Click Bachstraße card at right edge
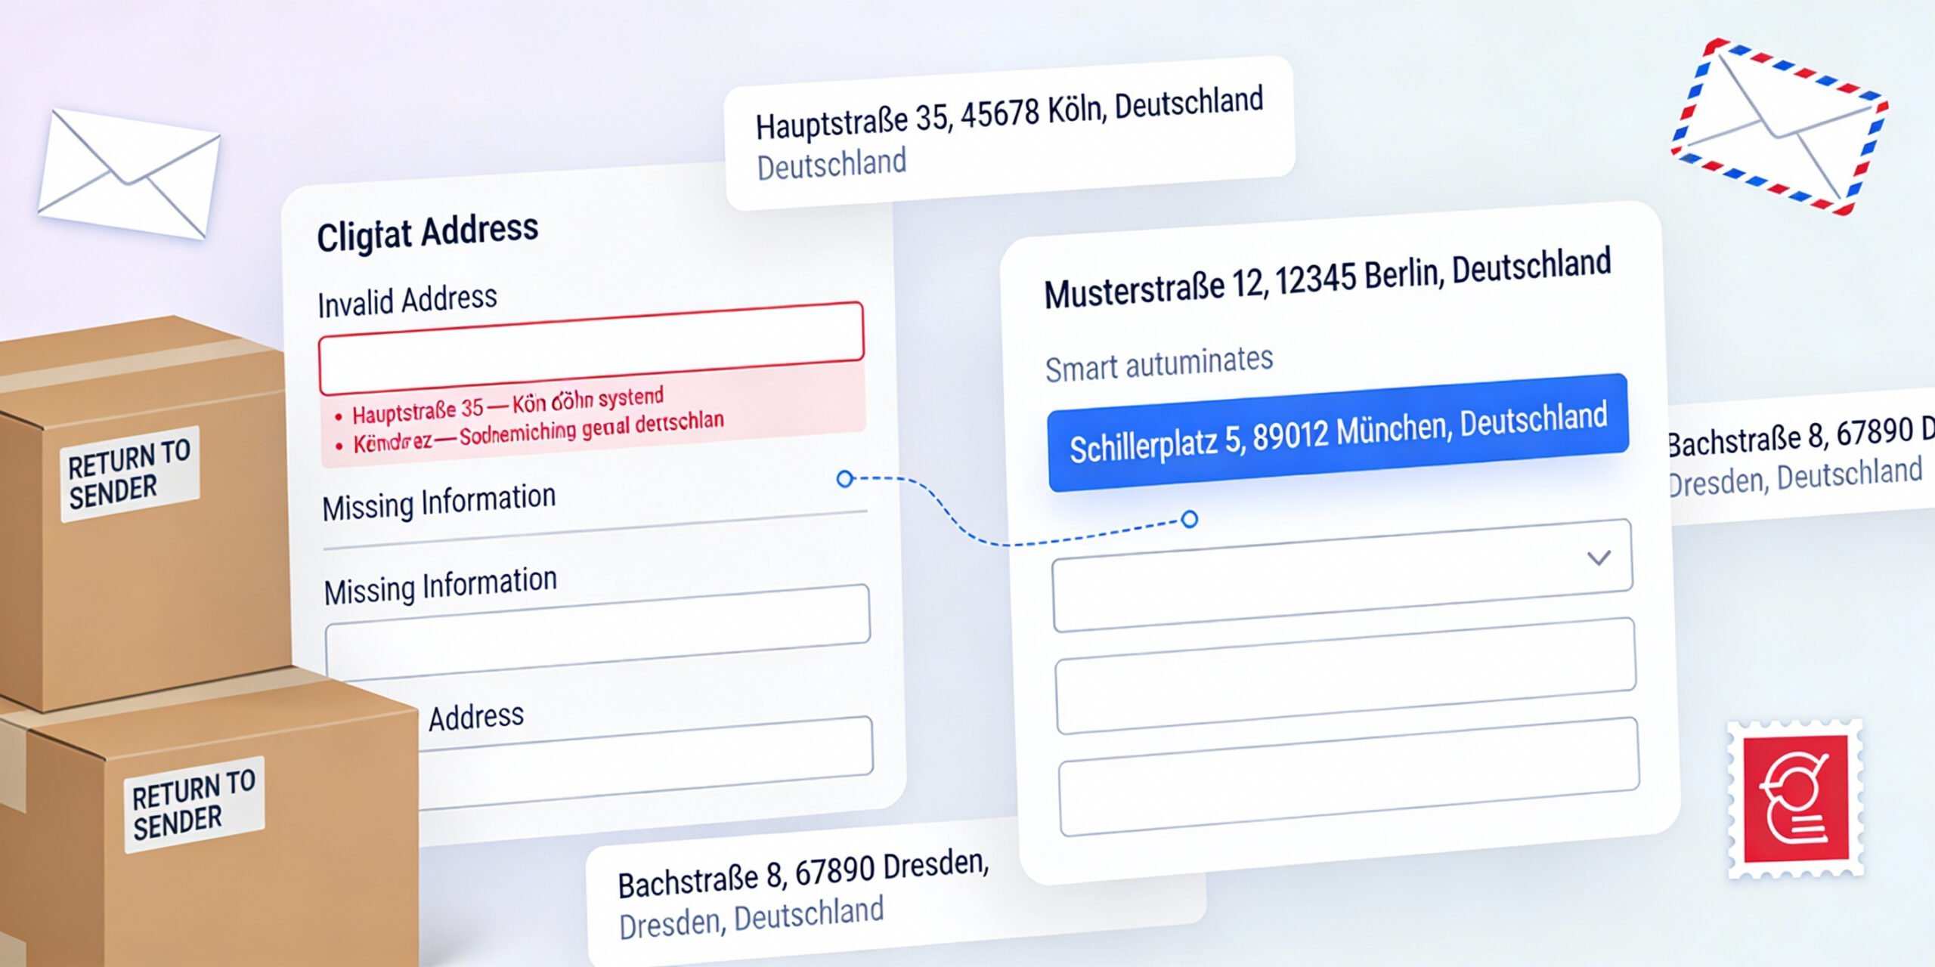 [1799, 457]
